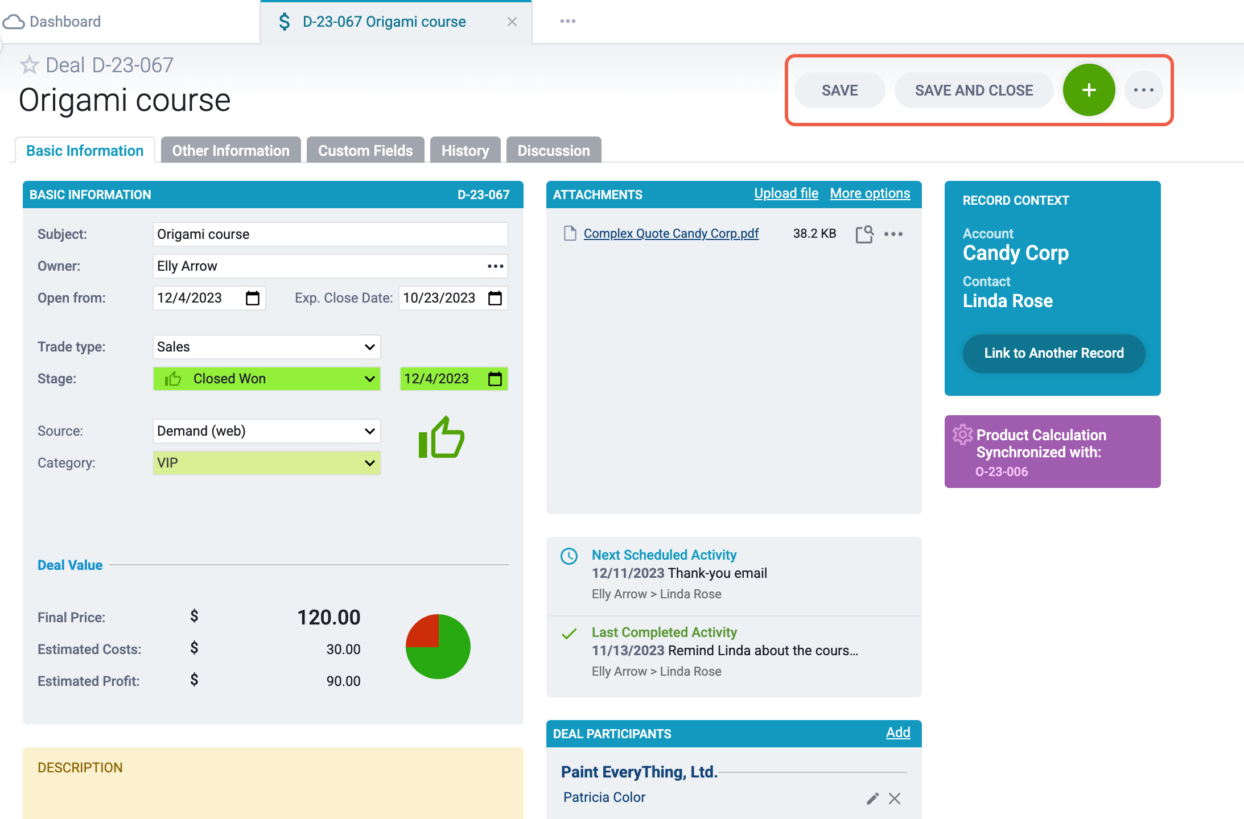Open contact Linda Rose
The height and width of the screenshot is (819, 1244).
point(1007,301)
